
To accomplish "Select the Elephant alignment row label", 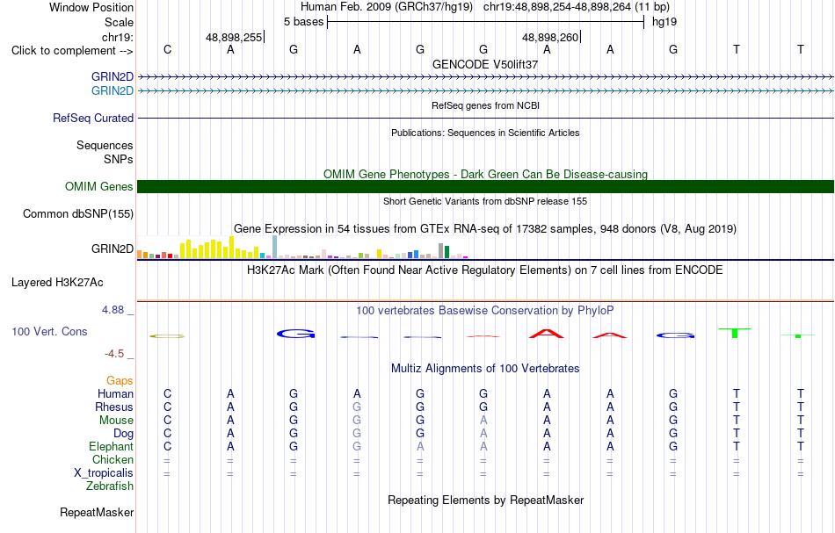I will click(111, 446).
